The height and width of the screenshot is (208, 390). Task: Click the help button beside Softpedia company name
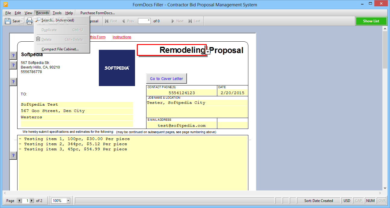[13, 56]
